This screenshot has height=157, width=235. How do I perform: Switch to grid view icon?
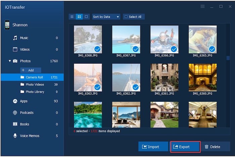click(x=79, y=17)
